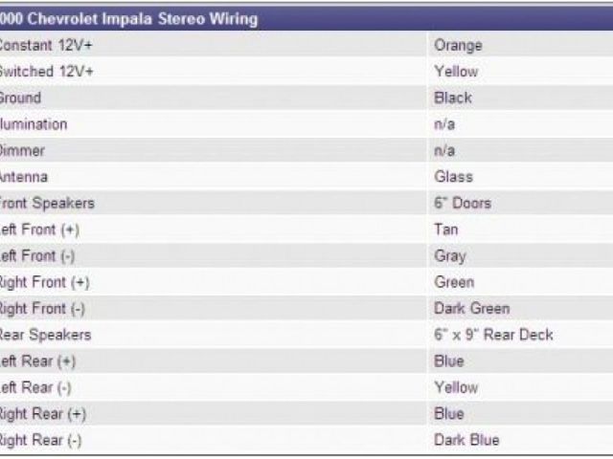
Task: Click the 6" x 9" Rear Deck cell
Action: [493, 335]
